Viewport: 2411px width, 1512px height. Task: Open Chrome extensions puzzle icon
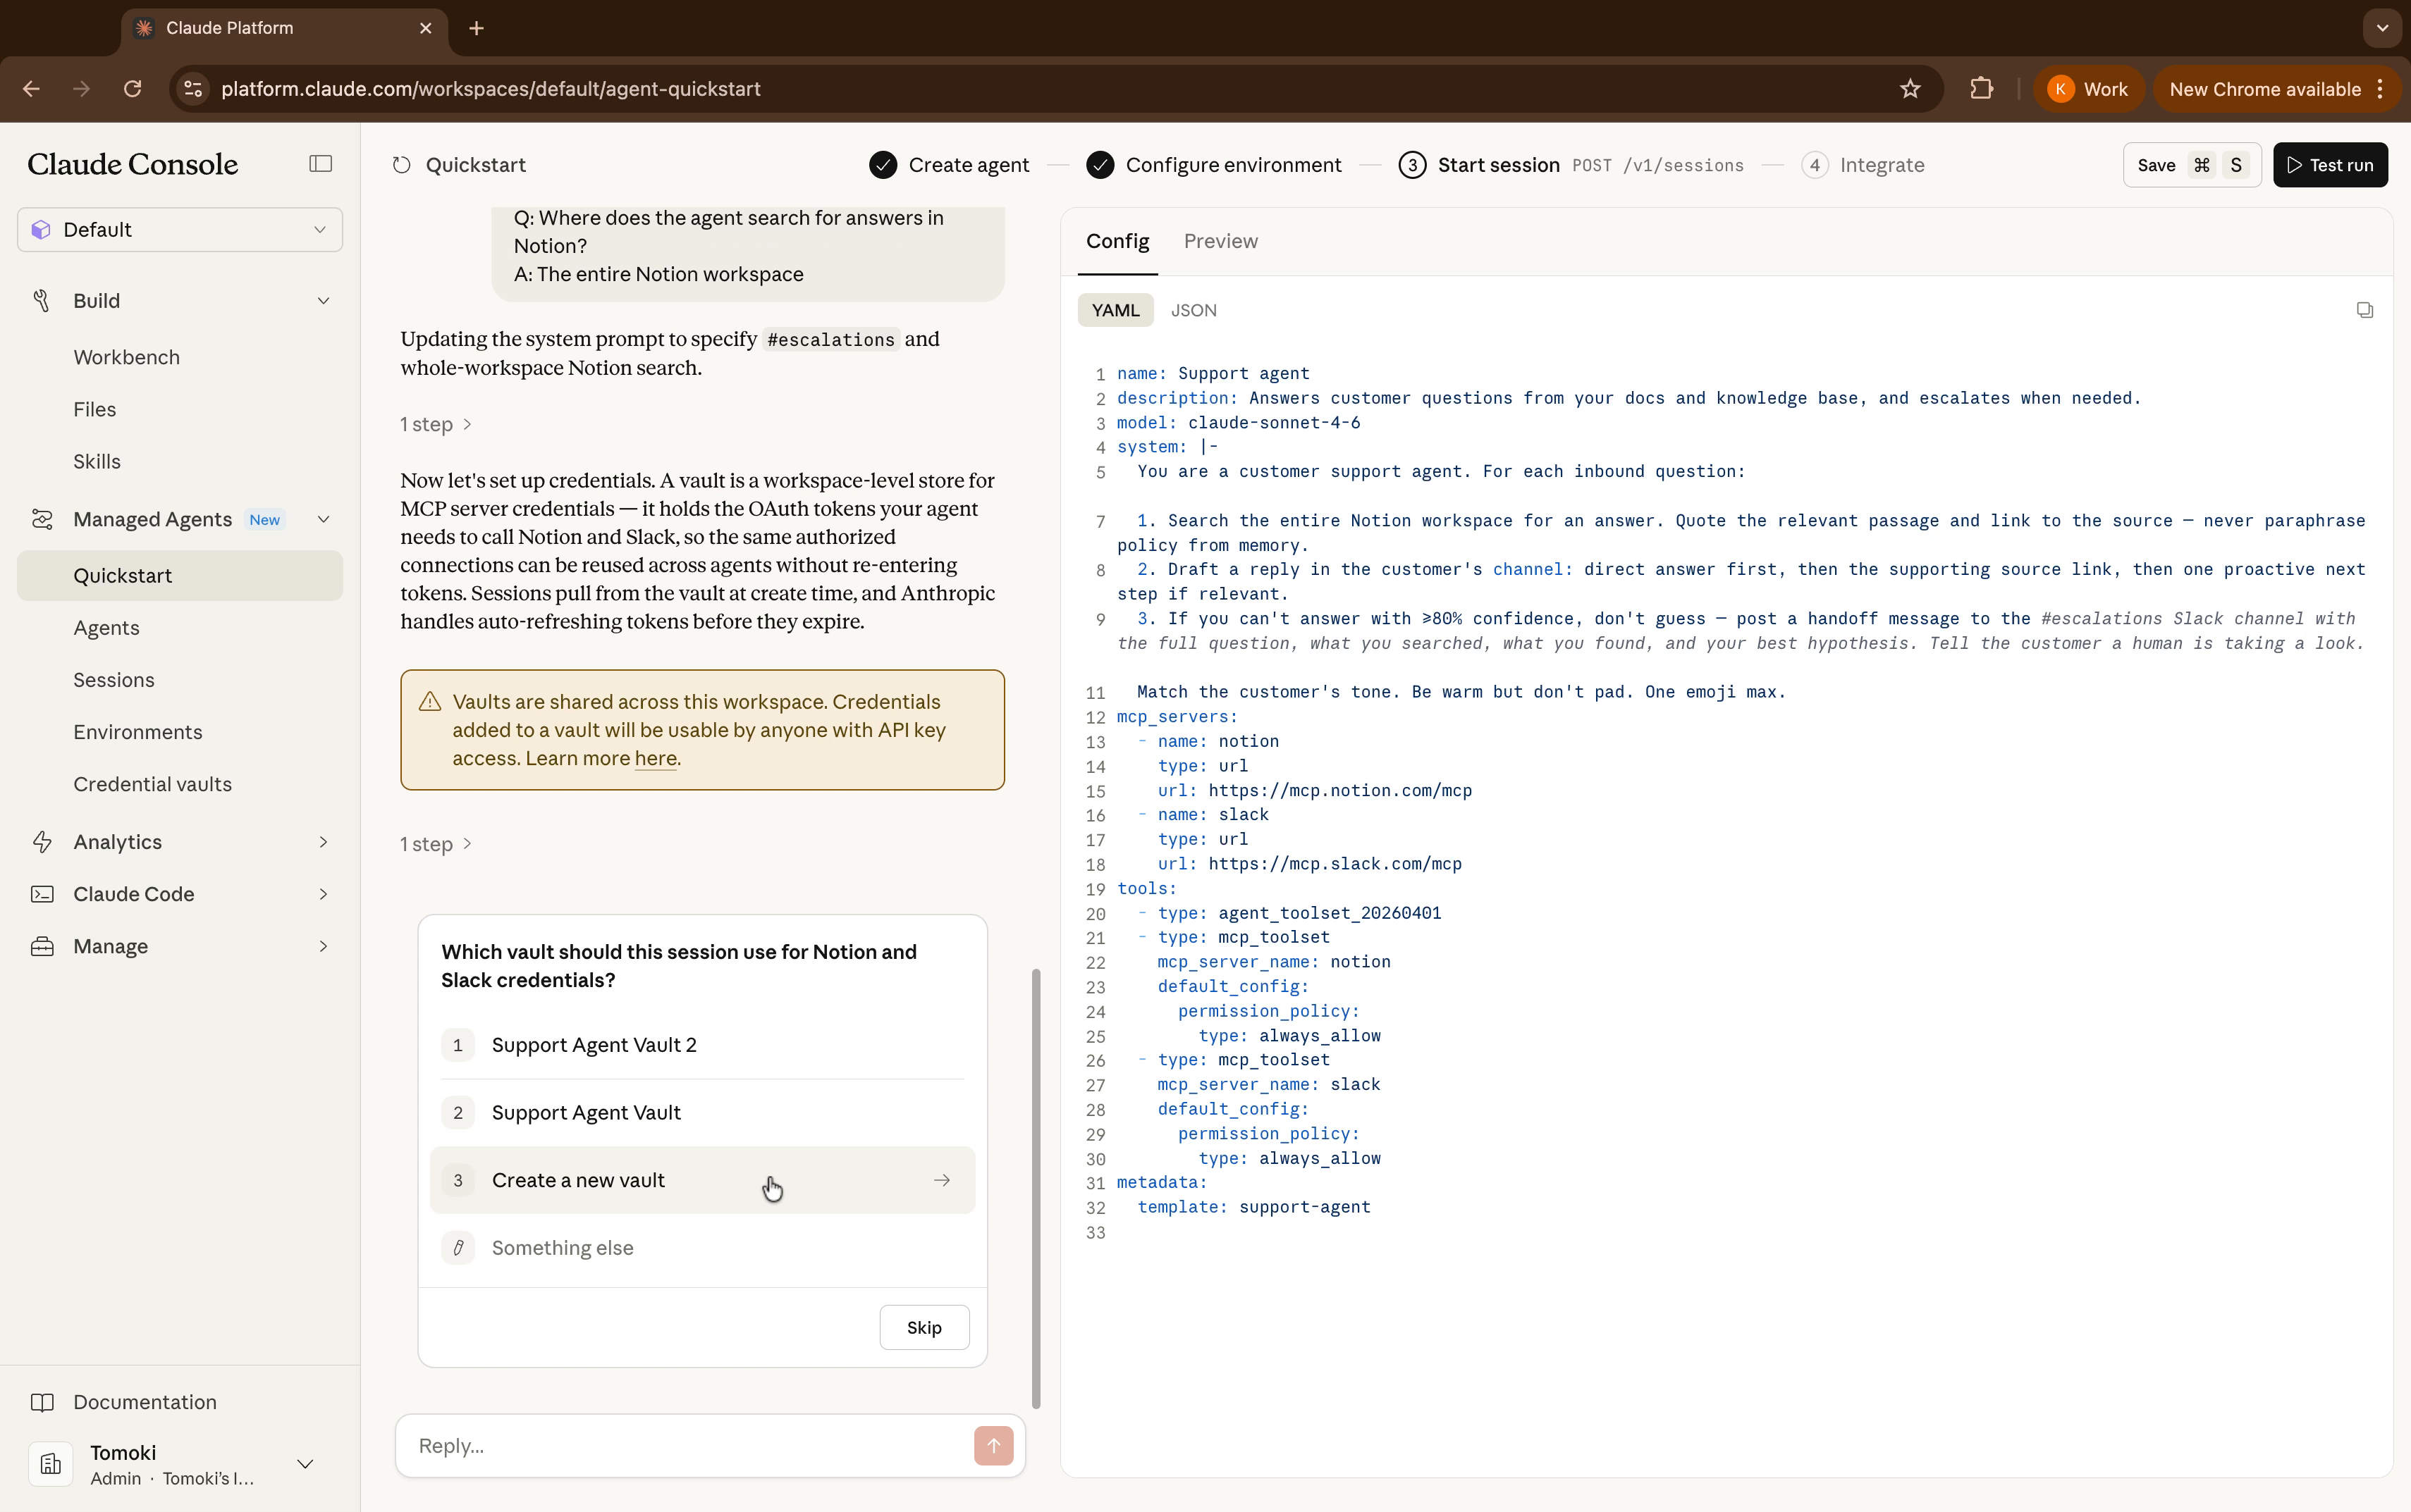[x=1981, y=89]
